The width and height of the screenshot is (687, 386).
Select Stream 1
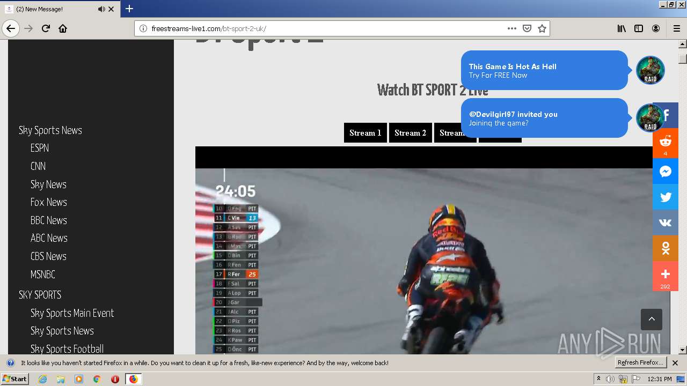(x=366, y=133)
